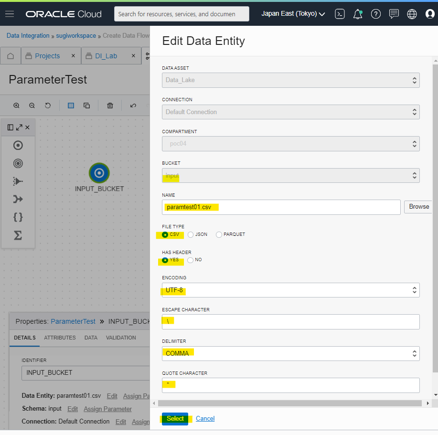Click the Name field with paramtest01.csv
This screenshot has height=435, width=438.
281,207
